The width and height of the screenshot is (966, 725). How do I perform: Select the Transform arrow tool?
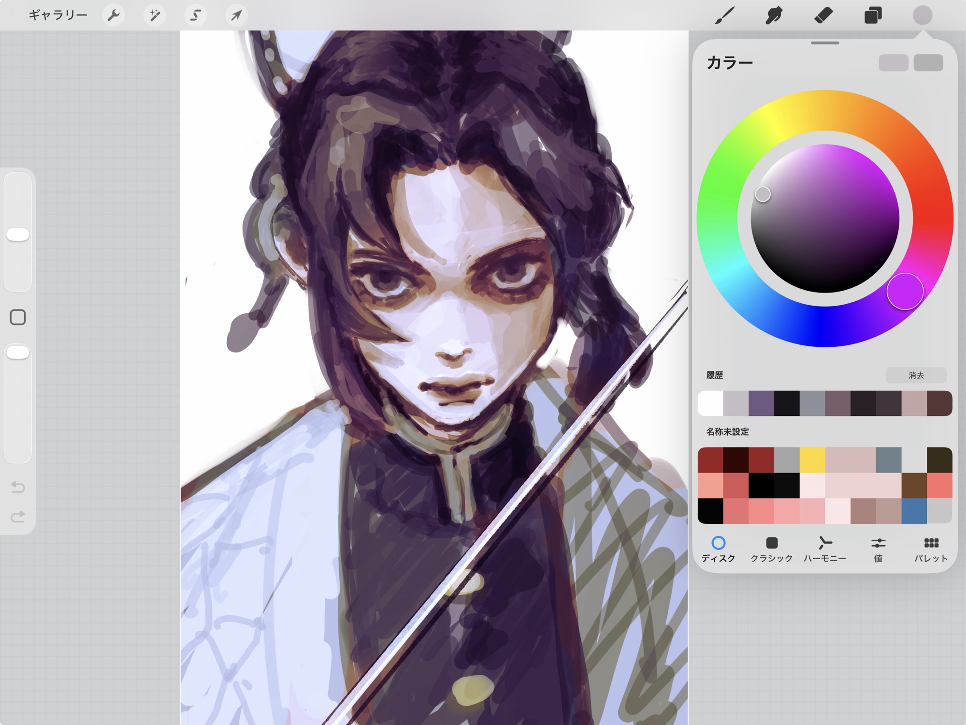coord(236,15)
